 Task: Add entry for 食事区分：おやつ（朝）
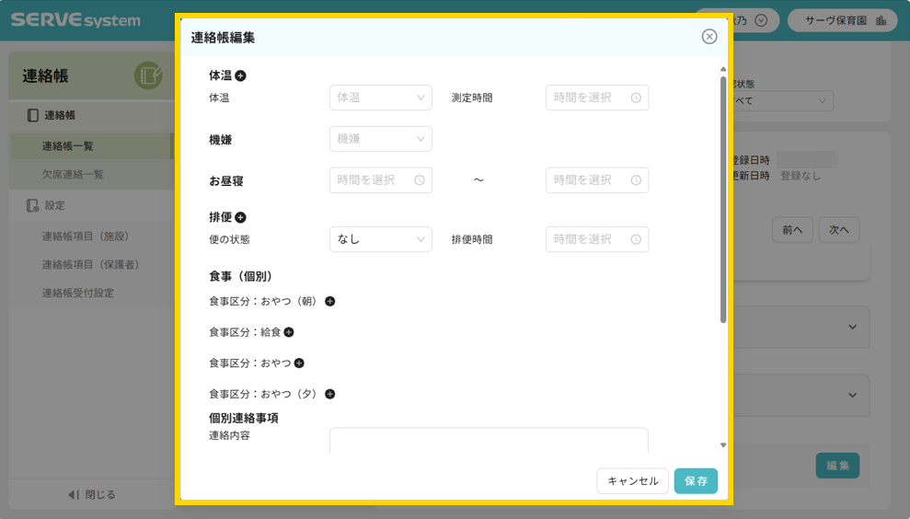tap(330, 301)
